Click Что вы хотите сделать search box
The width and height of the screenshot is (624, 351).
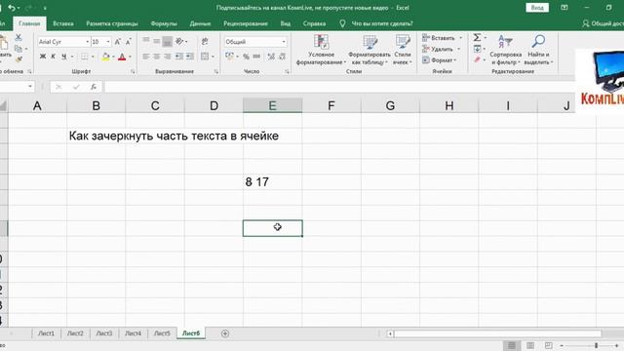tap(382, 23)
